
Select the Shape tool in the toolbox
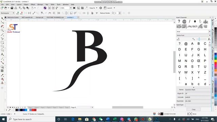pos(2,22)
